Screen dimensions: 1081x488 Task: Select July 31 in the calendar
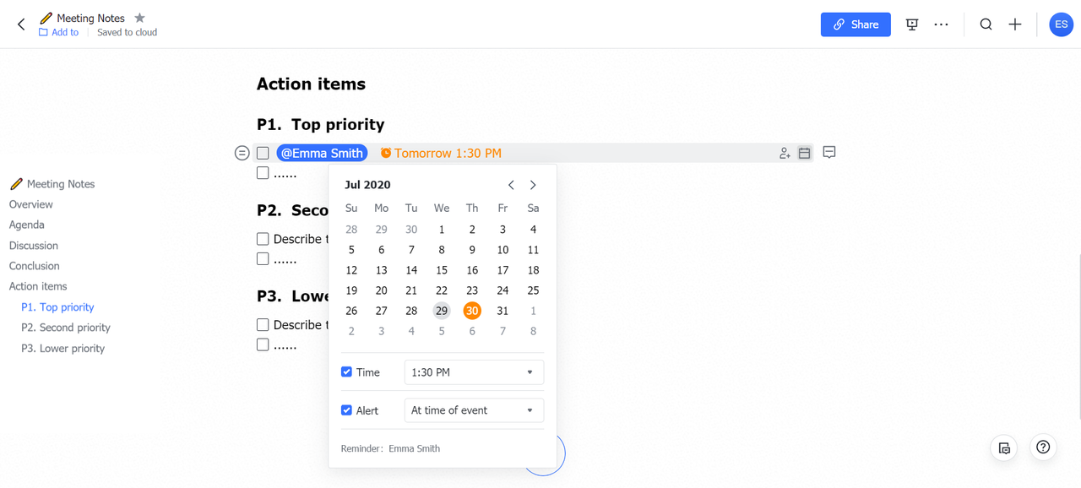click(502, 311)
